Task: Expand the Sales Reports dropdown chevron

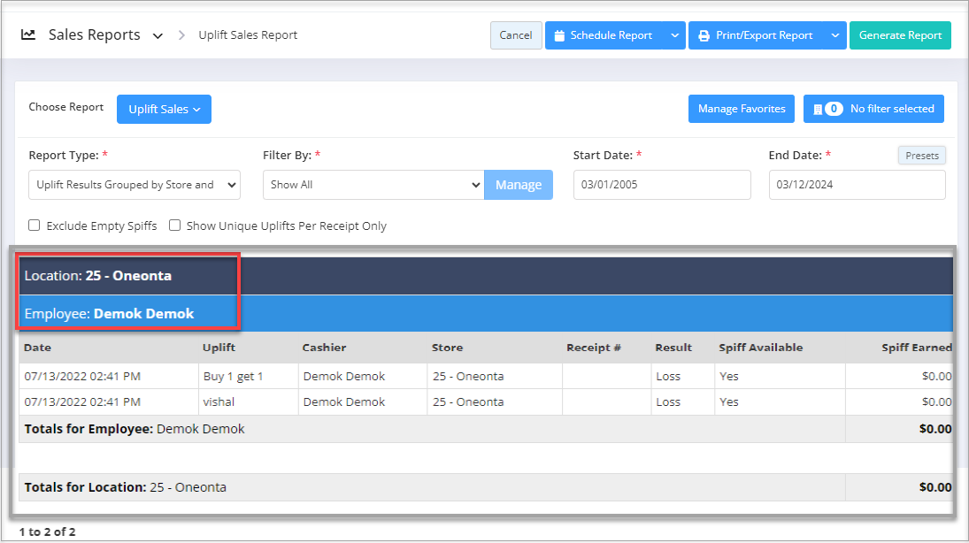Action: [x=158, y=36]
